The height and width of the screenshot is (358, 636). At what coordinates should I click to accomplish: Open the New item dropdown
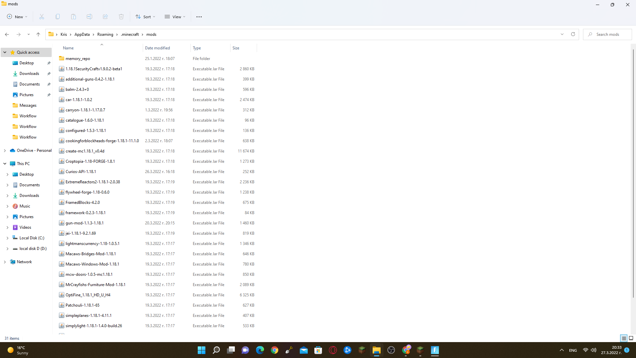(x=17, y=17)
